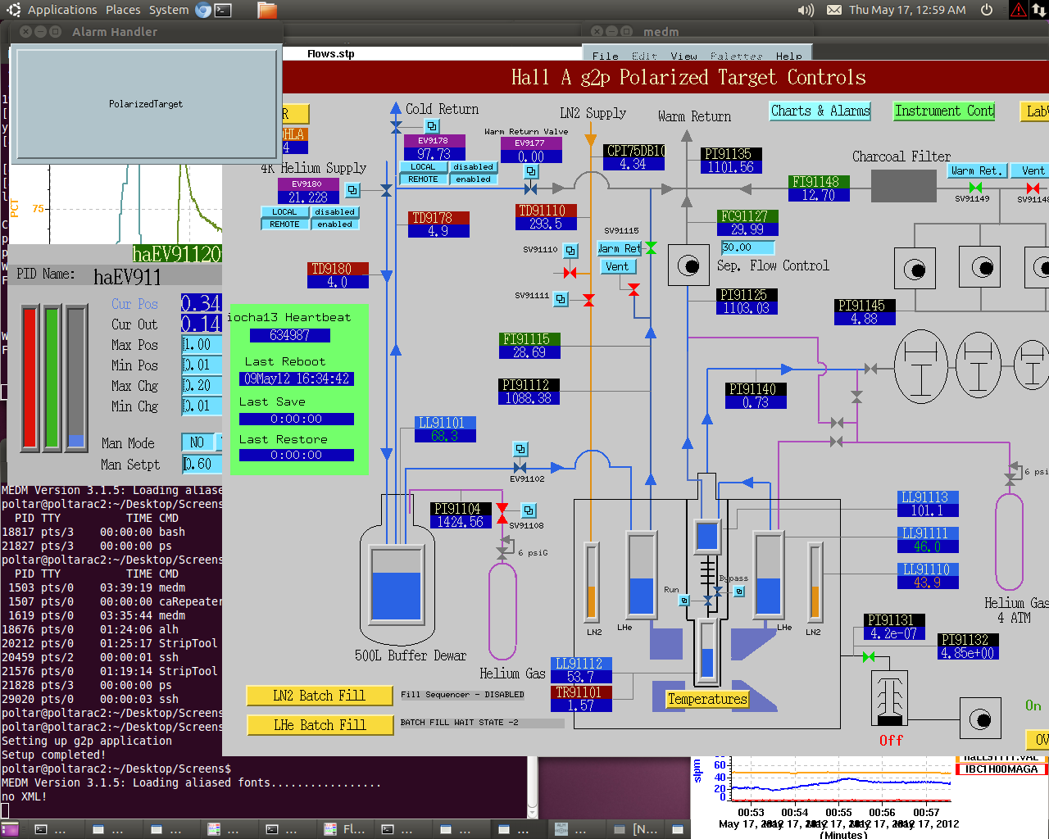Open File menu in medm window

tap(606, 56)
